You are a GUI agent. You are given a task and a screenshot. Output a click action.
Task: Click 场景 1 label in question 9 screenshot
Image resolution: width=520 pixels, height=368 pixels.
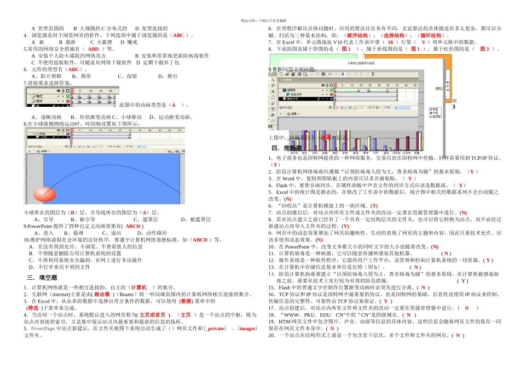tap(295, 114)
